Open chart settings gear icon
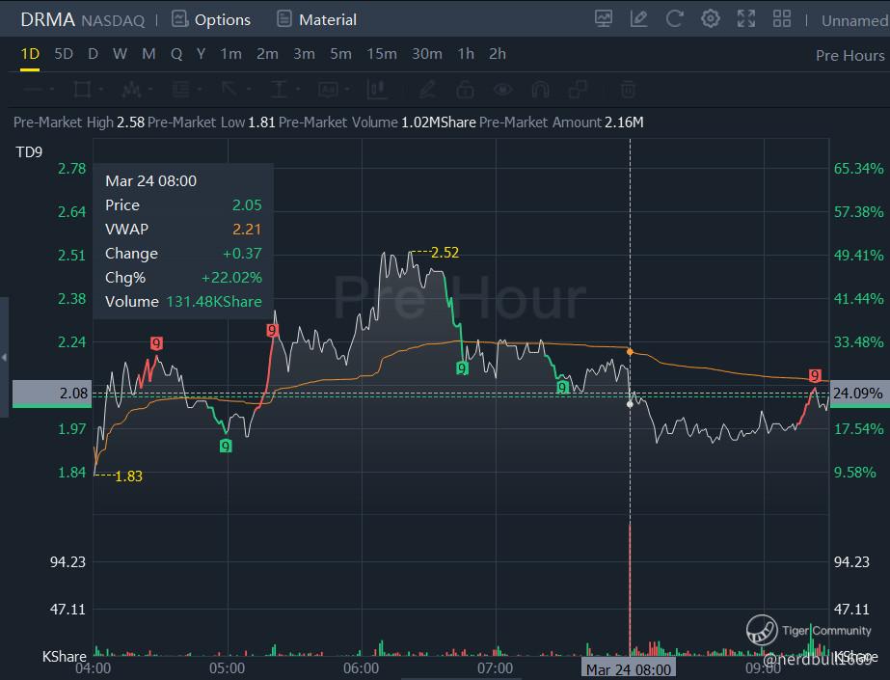Image resolution: width=890 pixels, height=680 pixels. (x=710, y=19)
